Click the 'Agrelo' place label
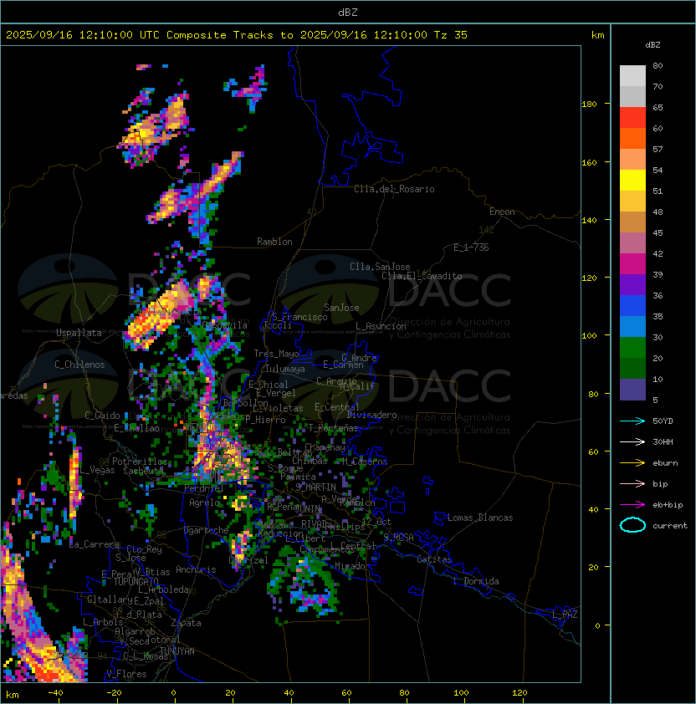696x704 pixels. tap(204, 502)
